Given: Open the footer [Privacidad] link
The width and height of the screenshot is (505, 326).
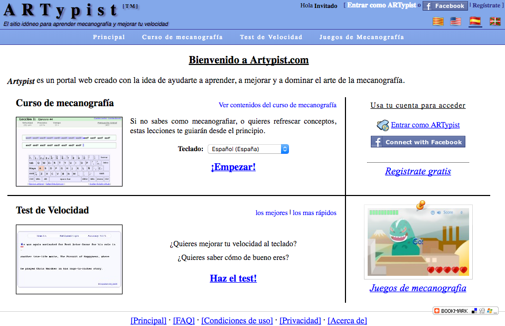Looking at the screenshot, I should click(300, 321).
